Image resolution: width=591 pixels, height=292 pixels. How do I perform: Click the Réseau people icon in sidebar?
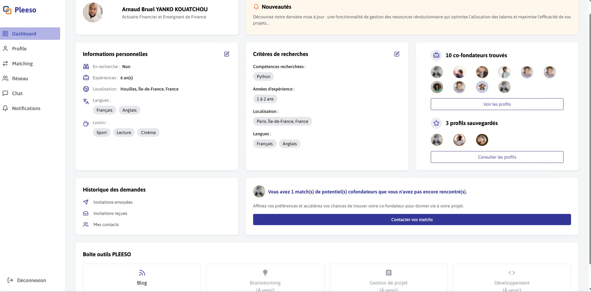point(5,78)
